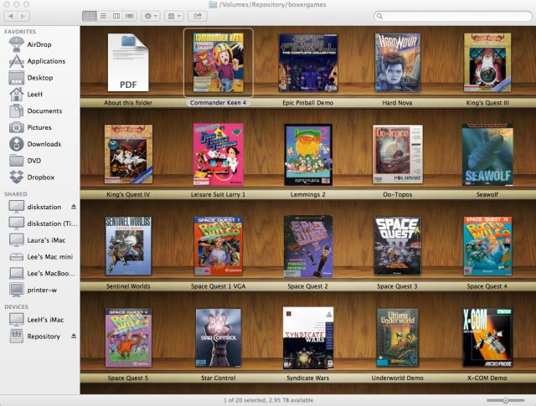Select Space Quest 3 game box
This screenshot has height=406, width=536.
pos(398,246)
